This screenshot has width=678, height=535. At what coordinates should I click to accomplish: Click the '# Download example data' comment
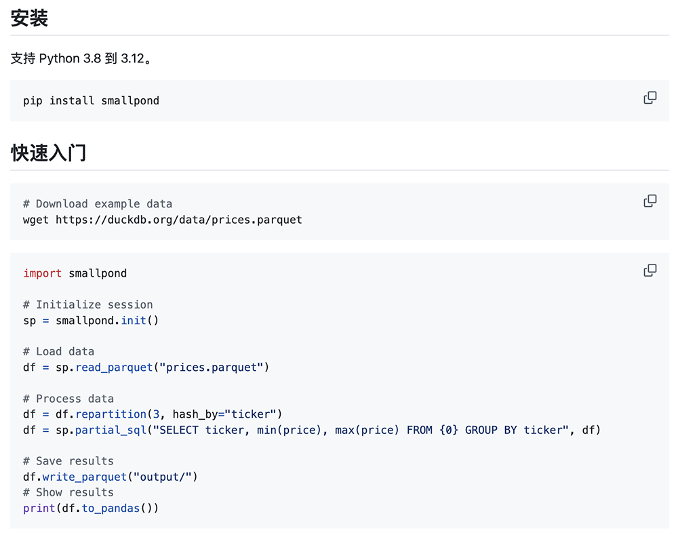coord(98,203)
